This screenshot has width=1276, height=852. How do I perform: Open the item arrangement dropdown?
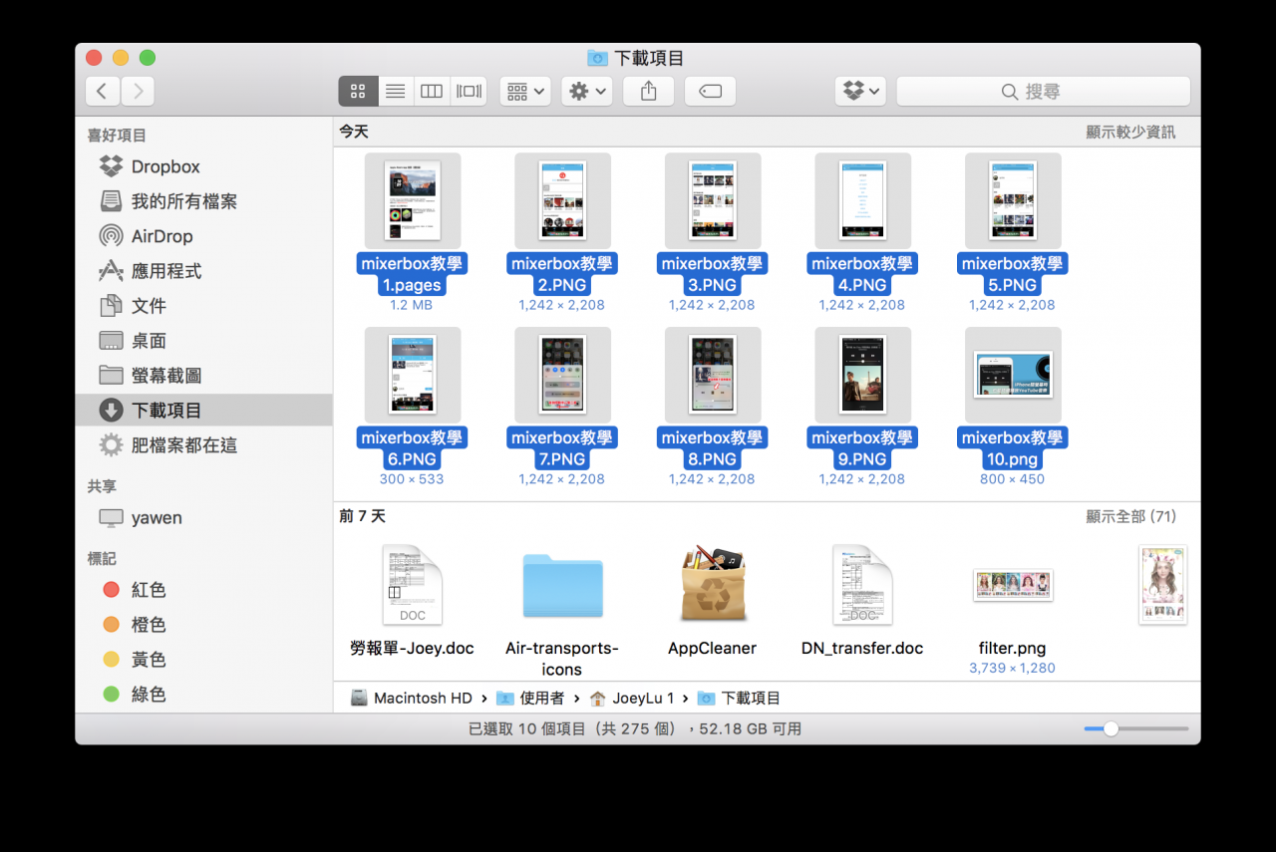pos(524,91)
